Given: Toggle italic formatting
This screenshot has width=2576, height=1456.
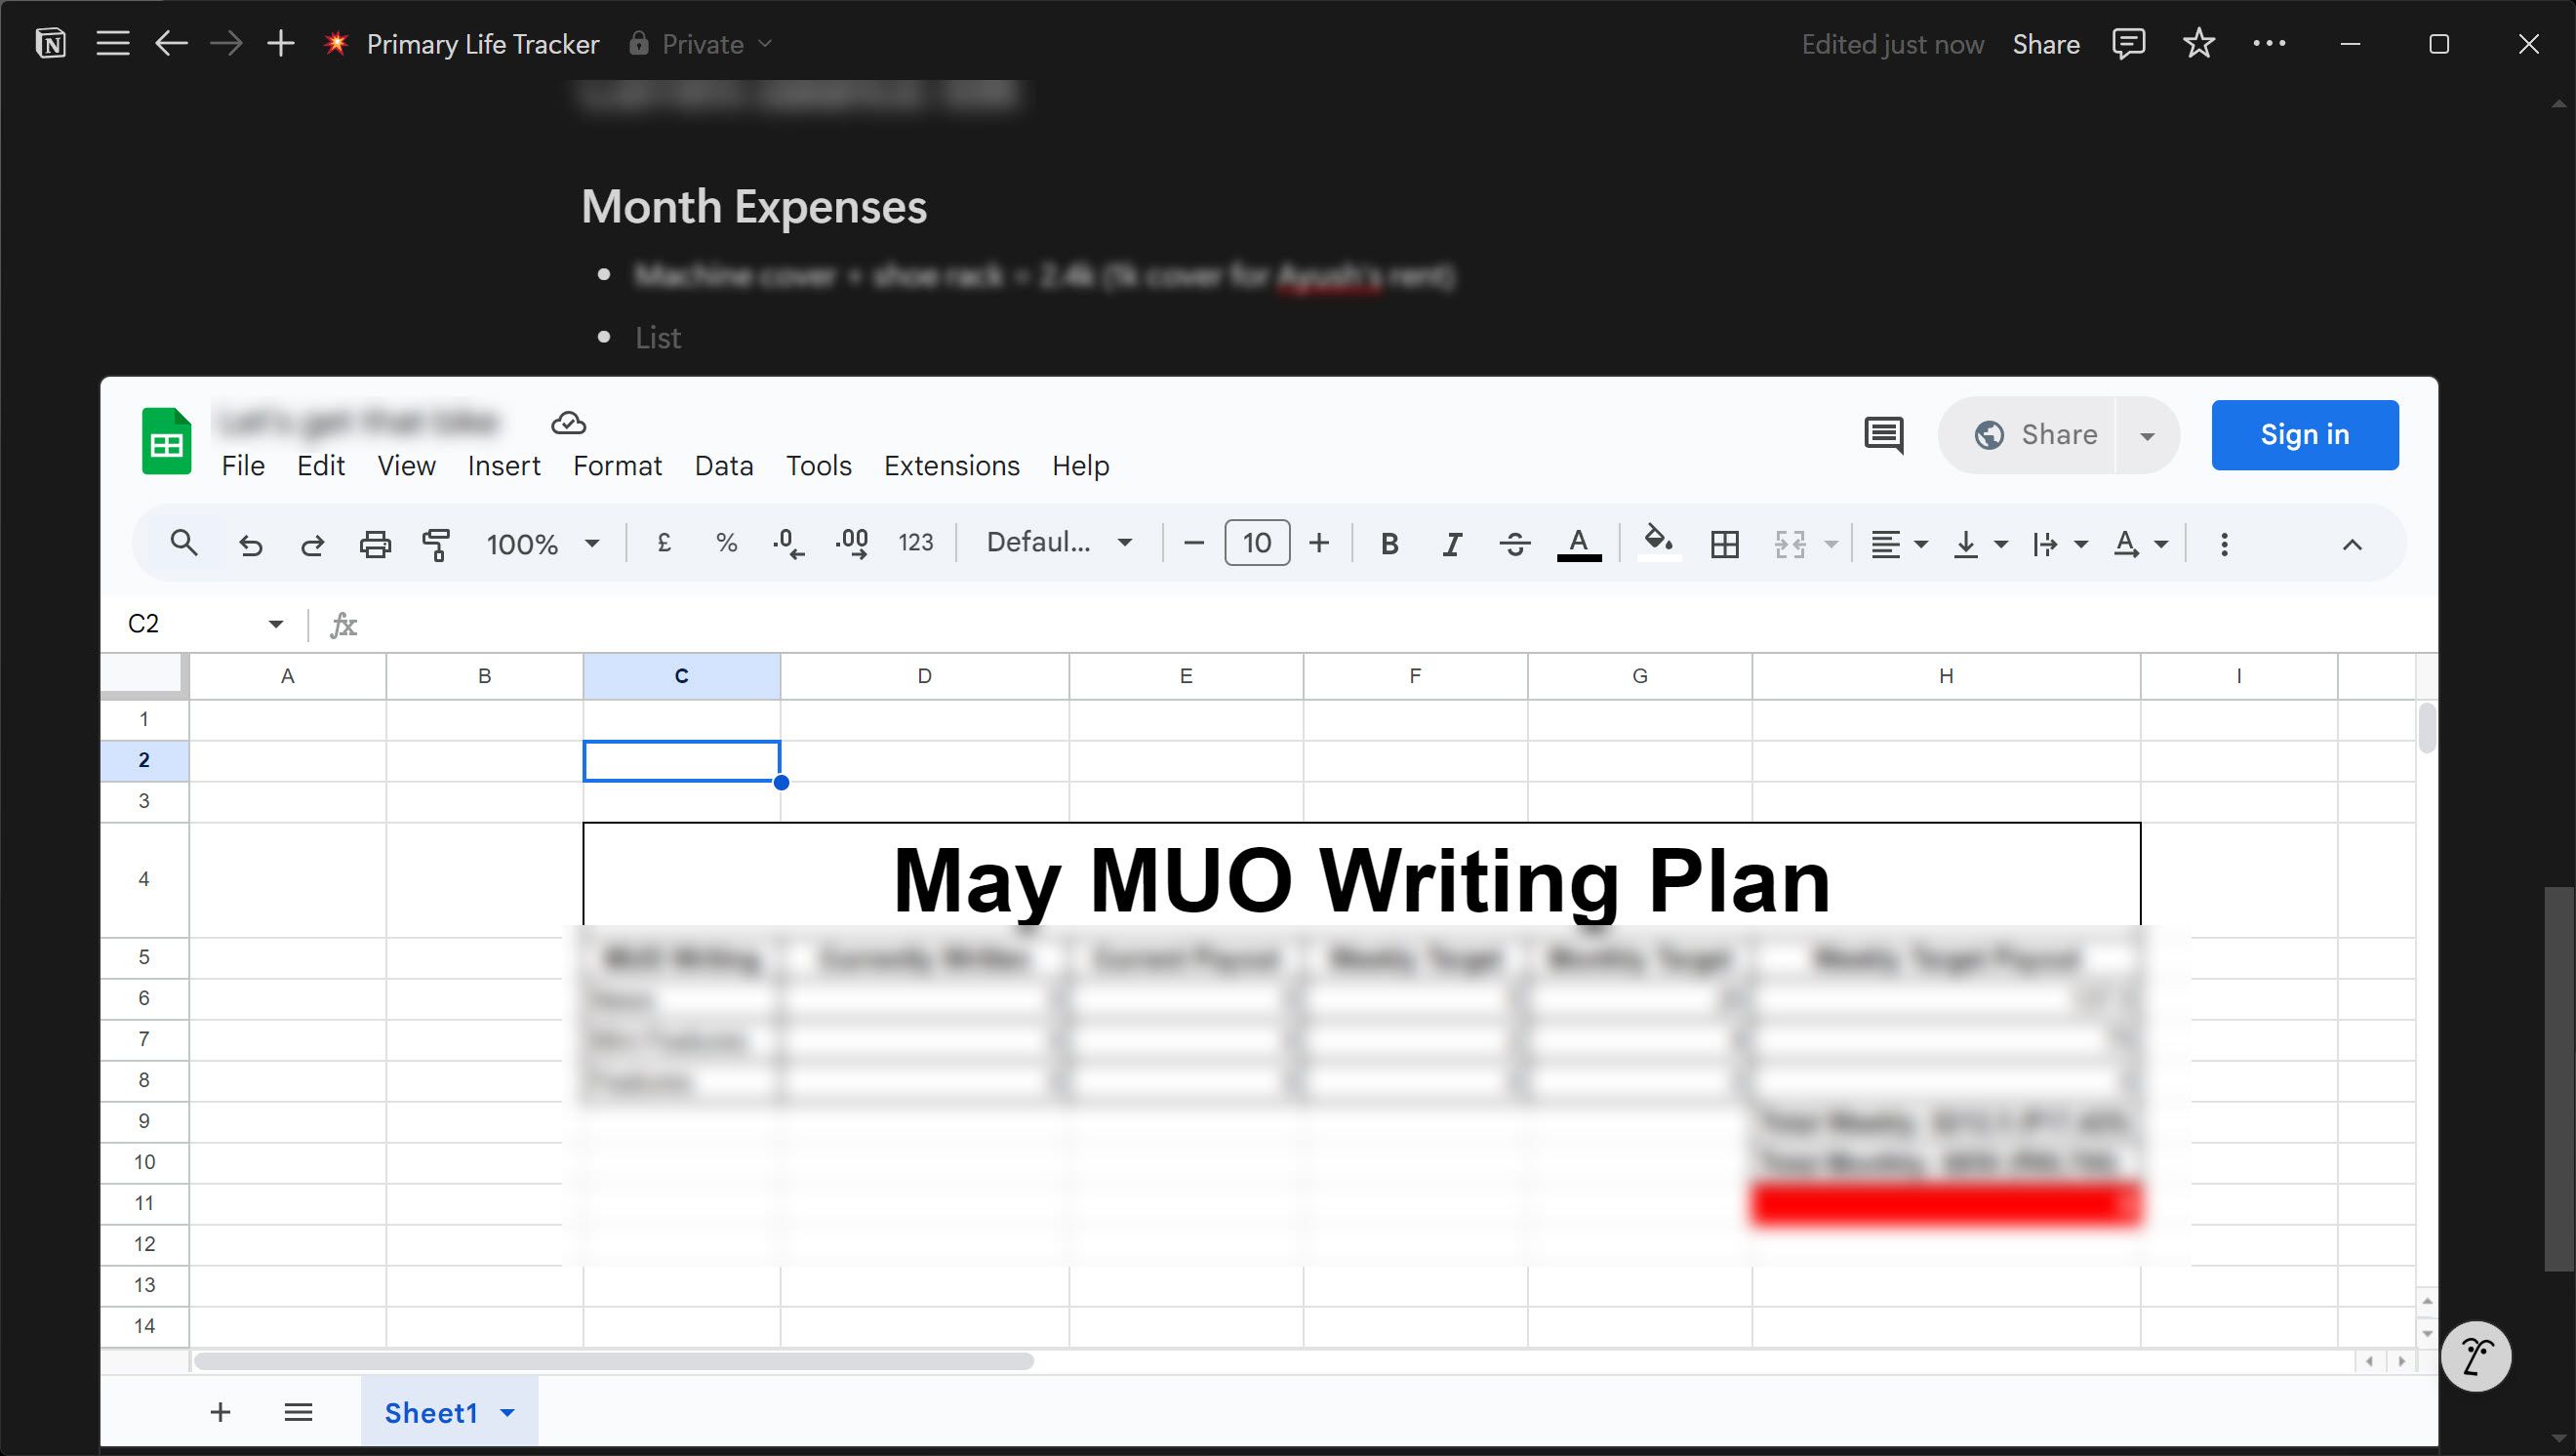Looking at the screenshot, I should coord(1452,544).
